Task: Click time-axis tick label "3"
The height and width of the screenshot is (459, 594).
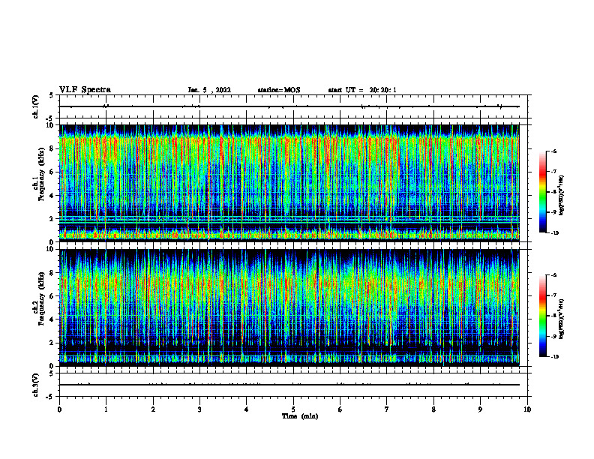Action: click(199, 409)
